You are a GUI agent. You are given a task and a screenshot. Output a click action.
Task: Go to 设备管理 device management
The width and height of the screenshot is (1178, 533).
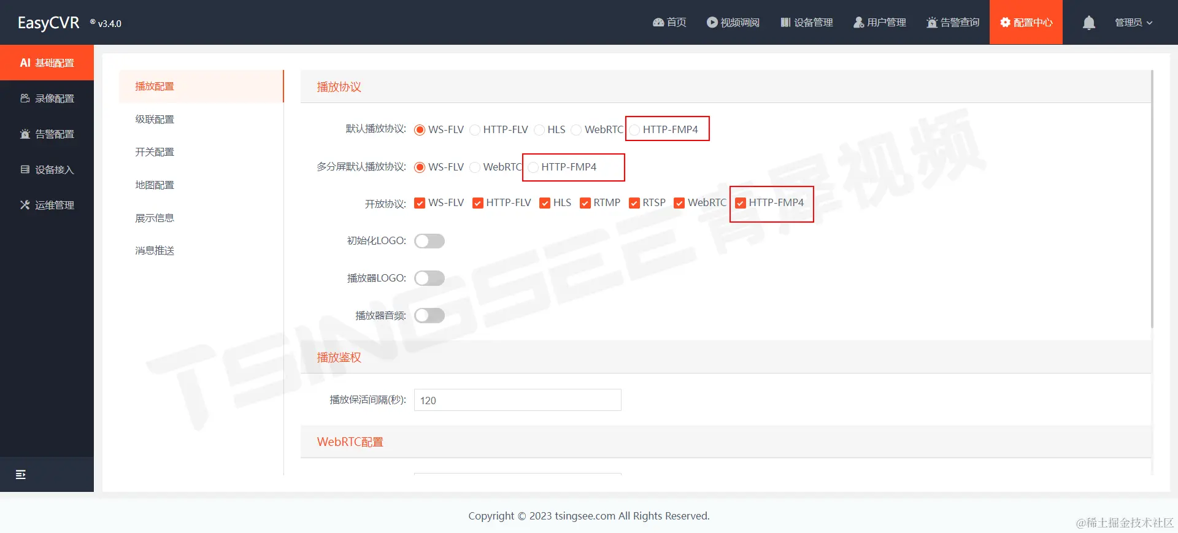(806, 23)
